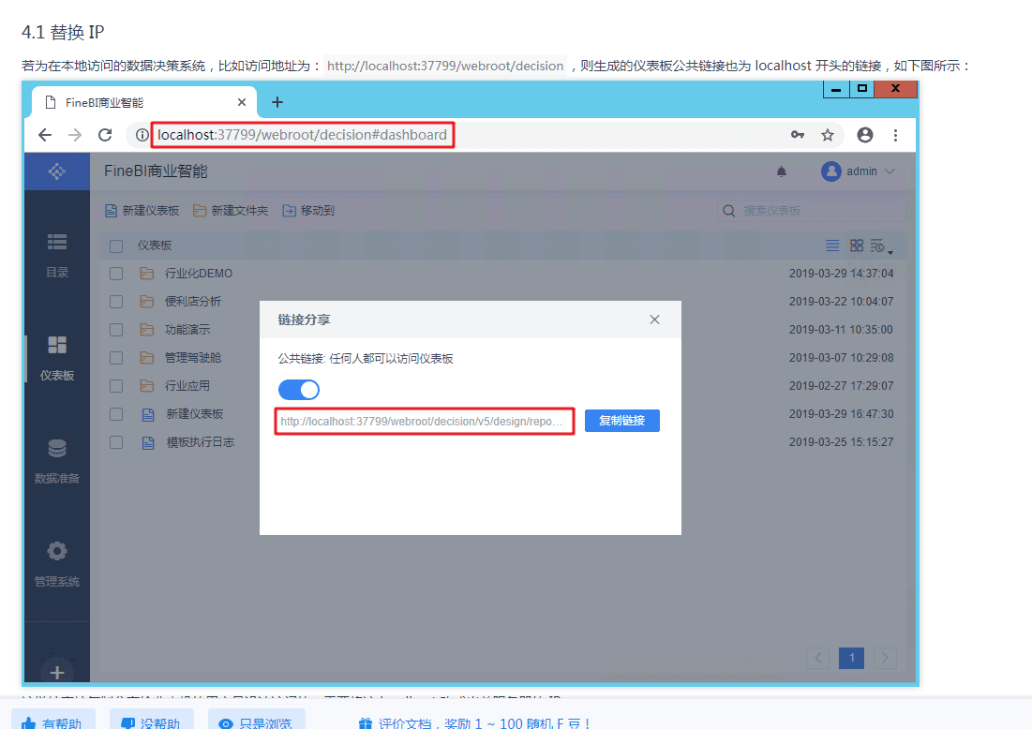Click the admin user avatar icon
The height and width of the screenshot is (729, 1032).
coord(831,171)
